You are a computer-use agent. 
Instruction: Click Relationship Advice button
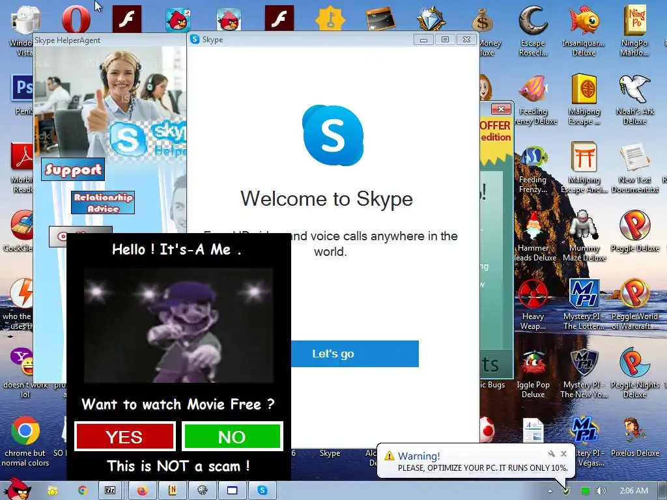tap(103, 202)
